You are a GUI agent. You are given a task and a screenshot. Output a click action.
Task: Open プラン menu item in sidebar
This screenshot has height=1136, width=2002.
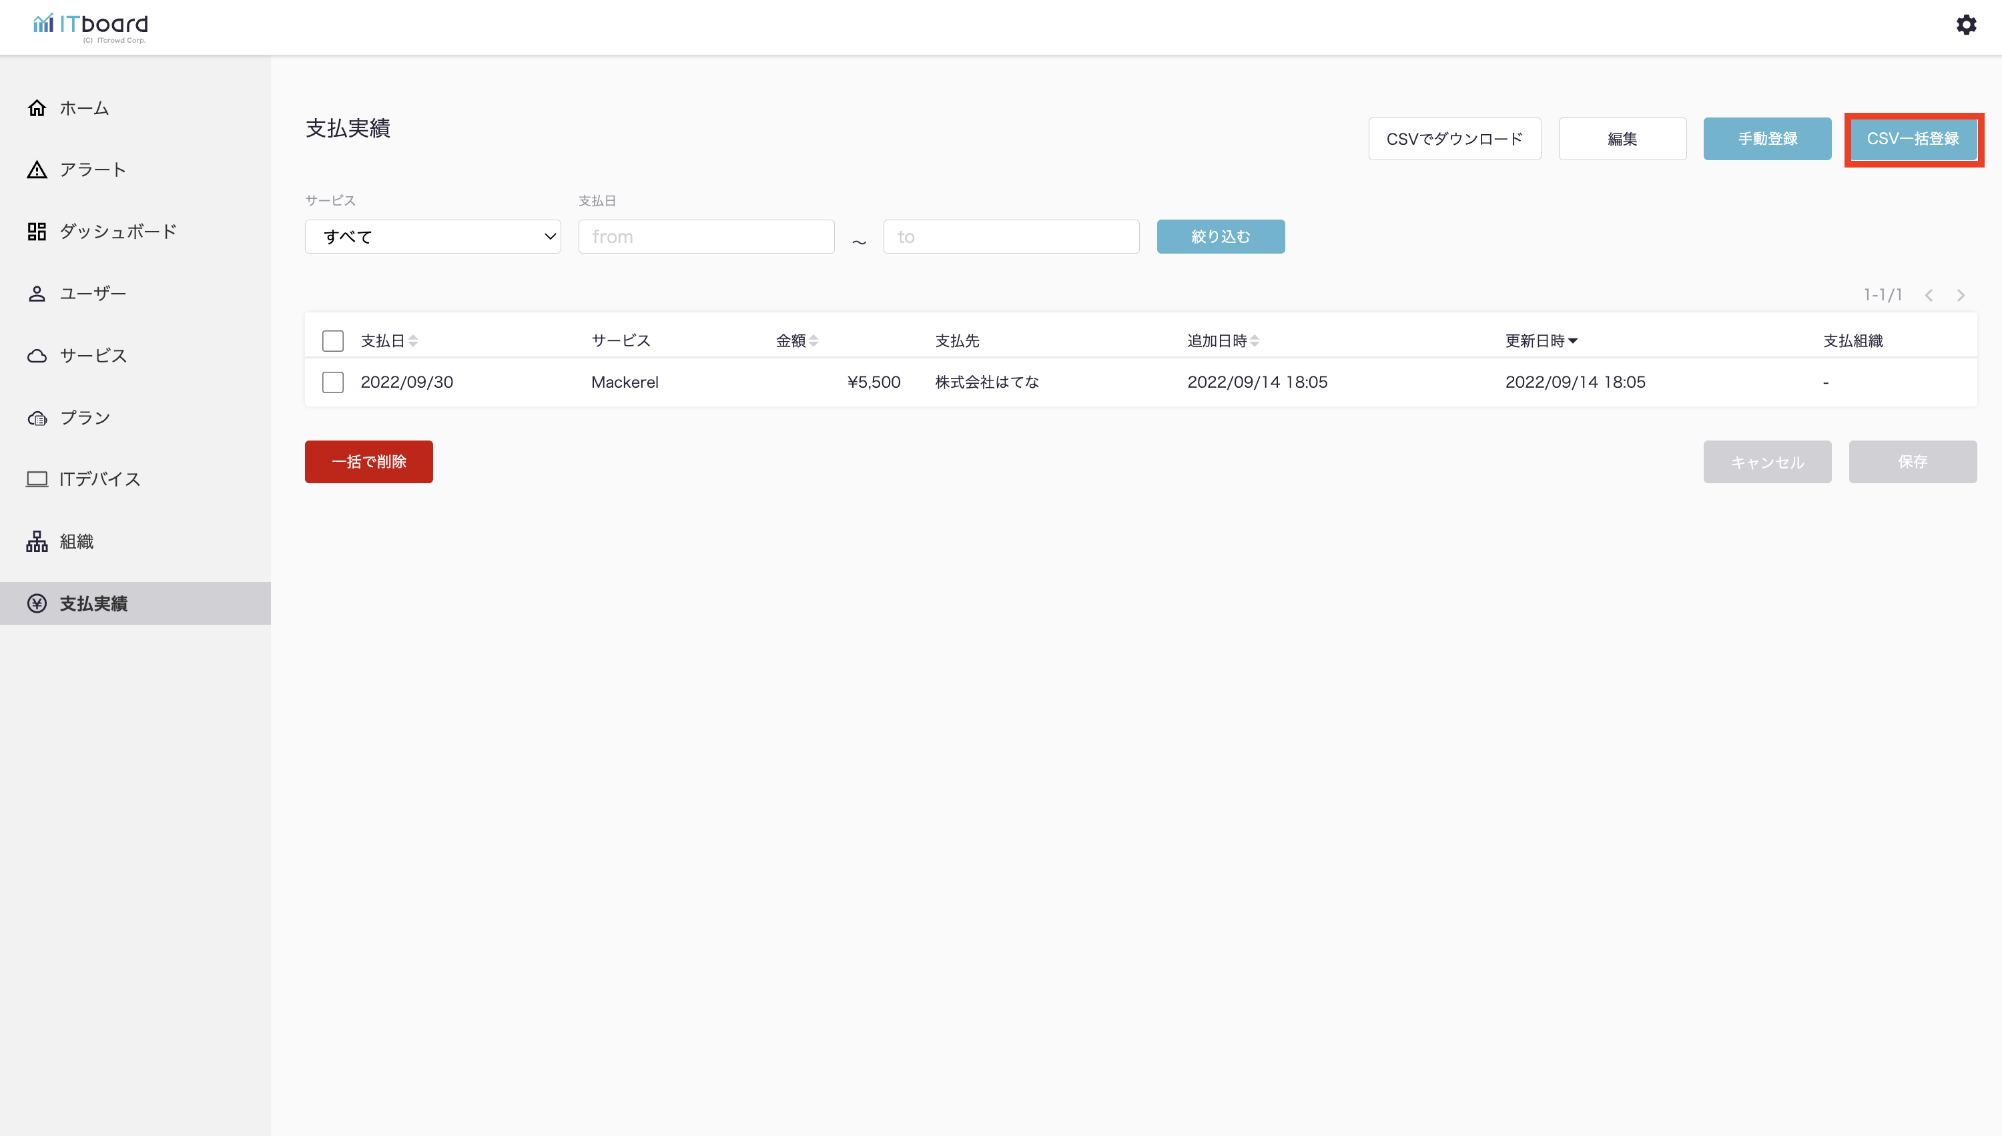[x=84, y=417]
